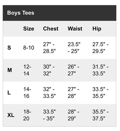120x131 pixels.
Task: Select the 14-16 size cell
Action: point(27,93)
